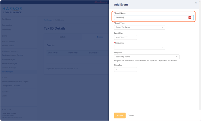The width and height of the screenshot is (201, 121).
Task: Open Dashboard in the sidebar
Action: pos(7,19)
